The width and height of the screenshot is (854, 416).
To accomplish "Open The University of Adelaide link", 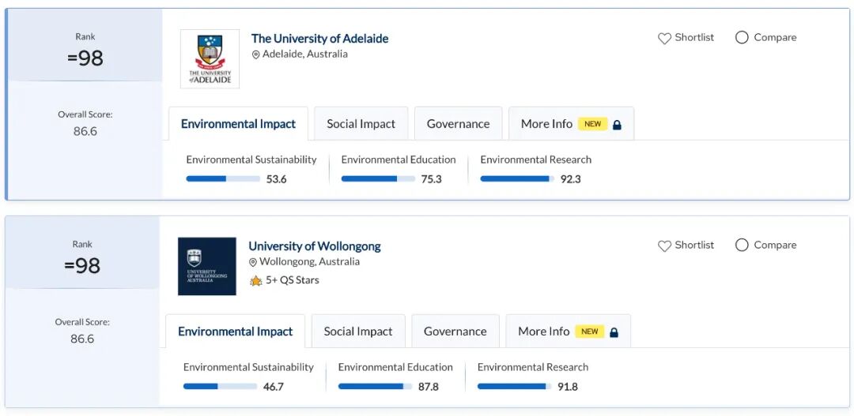I will [x=319, y=38].
